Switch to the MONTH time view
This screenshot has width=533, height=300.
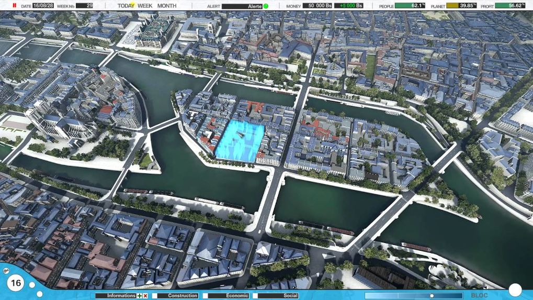point(166,6)
